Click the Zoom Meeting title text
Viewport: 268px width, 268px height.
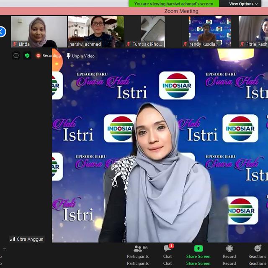click(x=181, y=11)
